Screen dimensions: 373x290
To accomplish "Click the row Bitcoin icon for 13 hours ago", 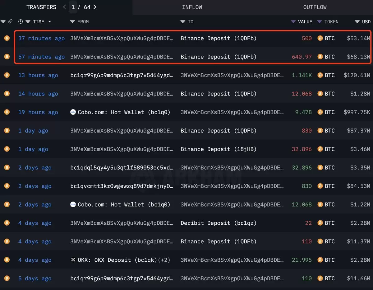I will coord(7,75).
